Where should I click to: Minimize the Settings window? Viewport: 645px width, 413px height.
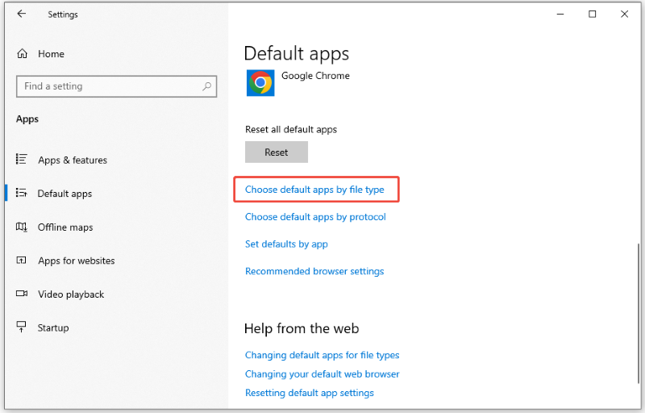tap(560, 14)
